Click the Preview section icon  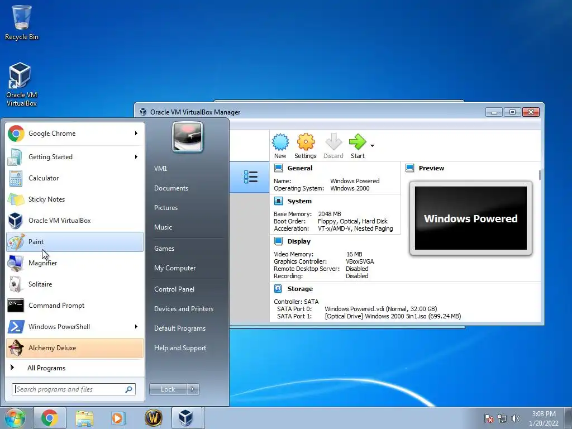pos(409,168)
